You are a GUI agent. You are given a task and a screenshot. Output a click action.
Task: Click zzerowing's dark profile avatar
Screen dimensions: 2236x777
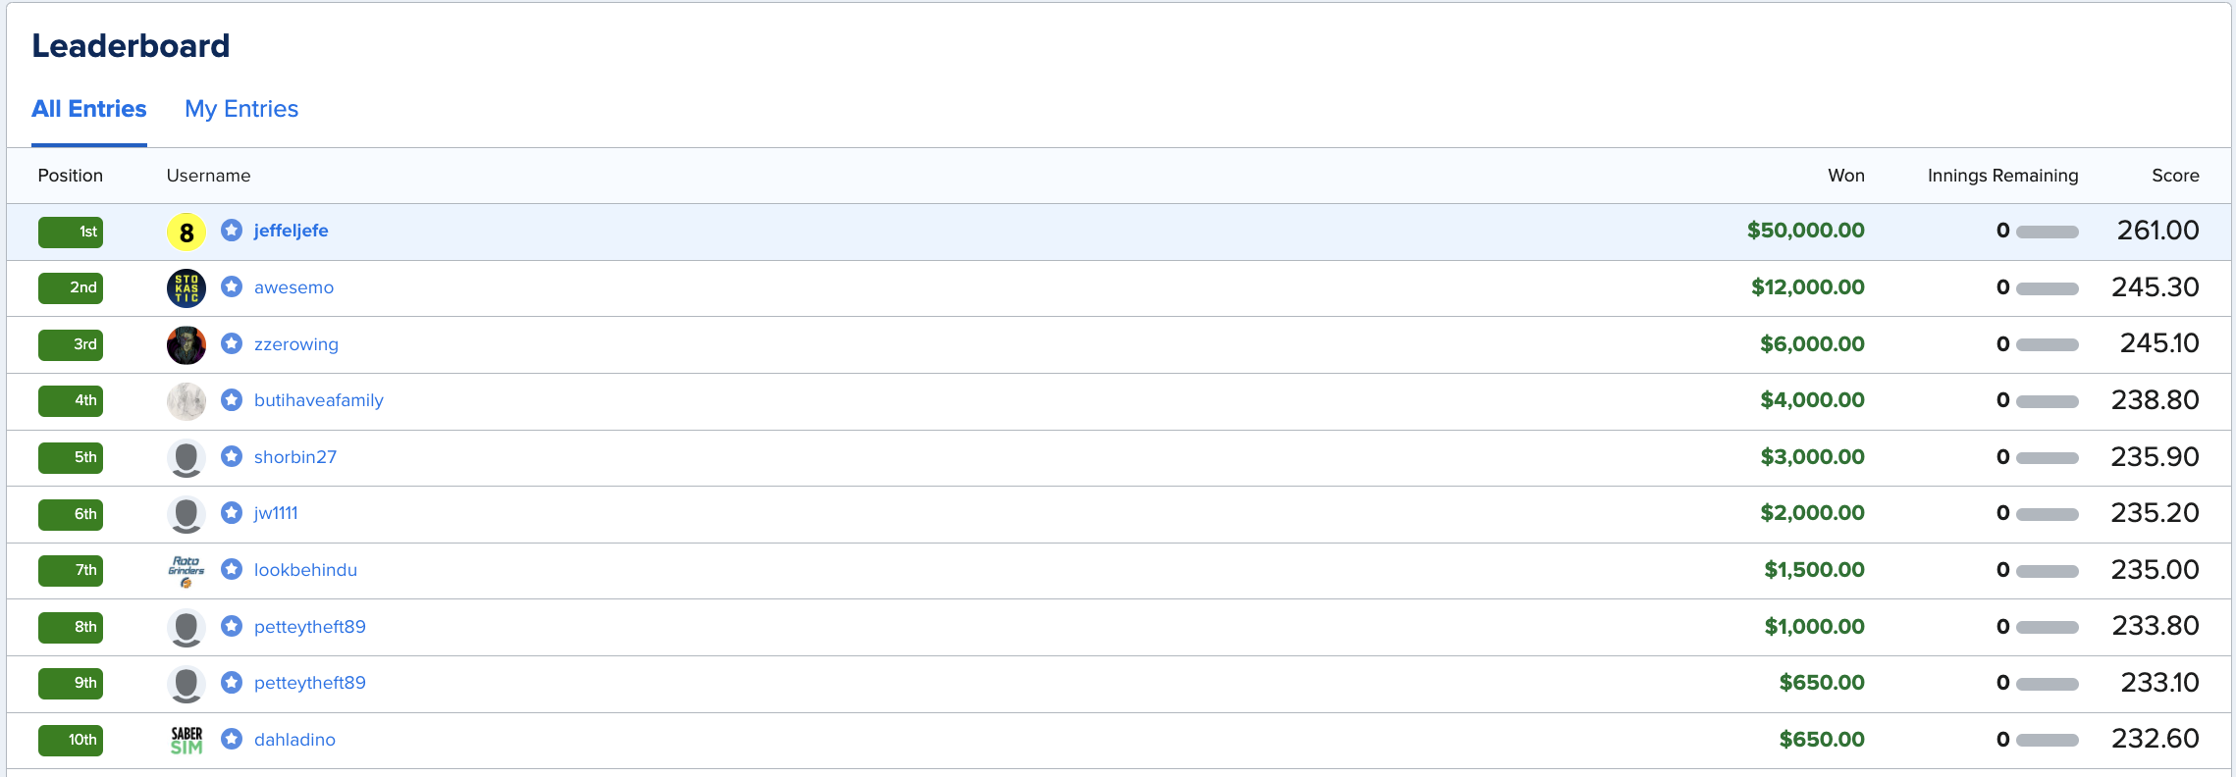[186, 345]
